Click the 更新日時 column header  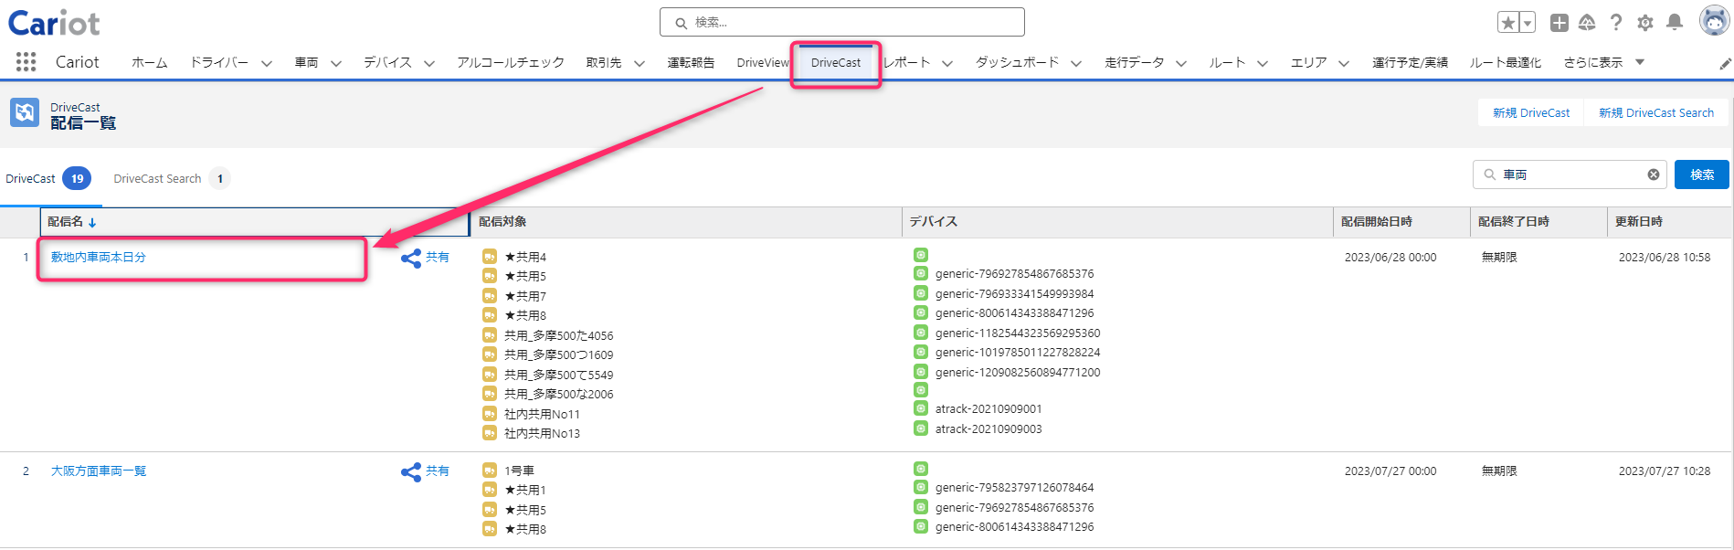pyautogui.click(x=1668, y=222)
